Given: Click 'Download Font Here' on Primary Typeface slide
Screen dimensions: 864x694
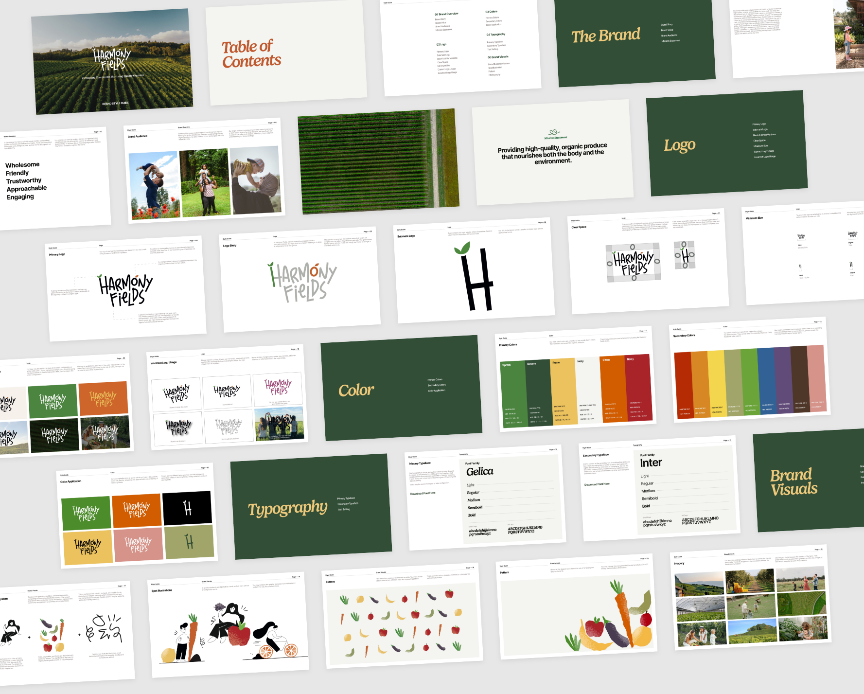Looking at the screenshot, I should pyautogui.click(x=423, y=493).
